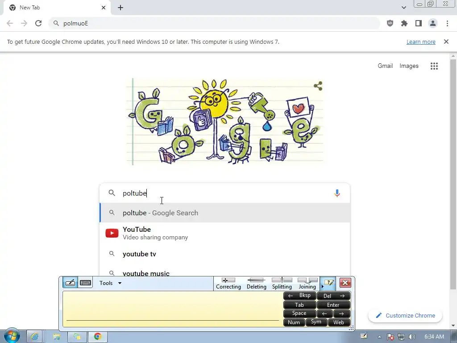Click the Enter key on the input panel

(x=333, y=305)
